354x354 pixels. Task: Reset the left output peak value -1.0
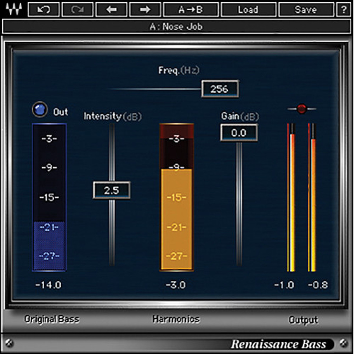(284, 285)
